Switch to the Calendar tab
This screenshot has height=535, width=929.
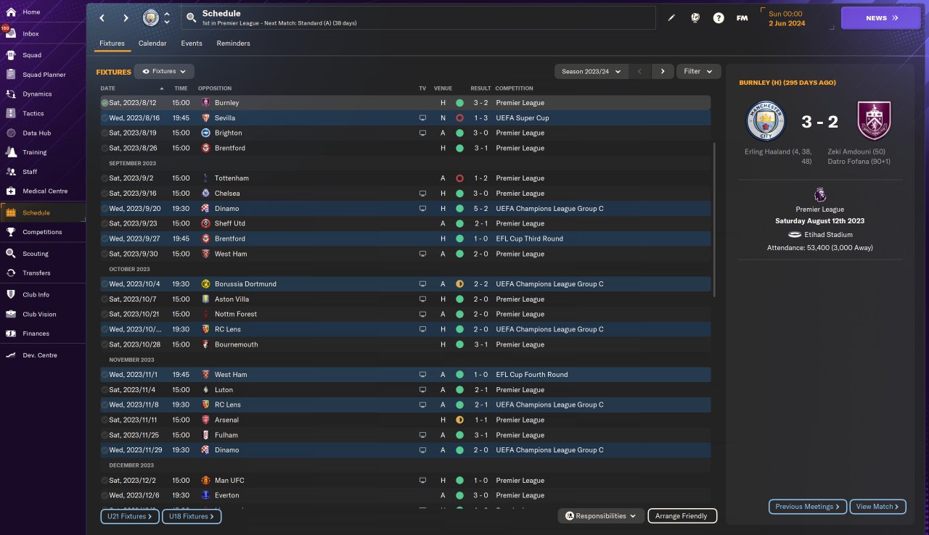(x=152, y=43)
